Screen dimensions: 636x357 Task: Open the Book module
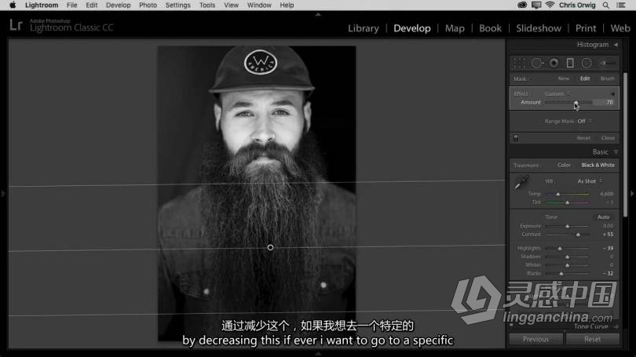point(491,28)
